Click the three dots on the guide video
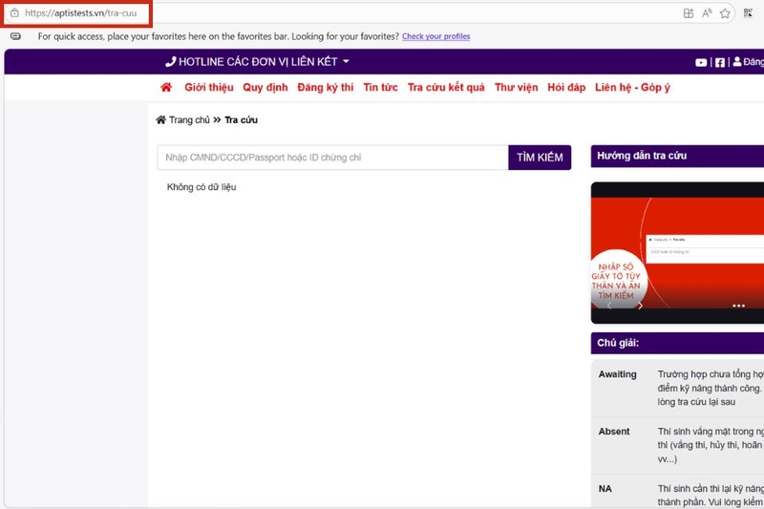 point(738,306)
